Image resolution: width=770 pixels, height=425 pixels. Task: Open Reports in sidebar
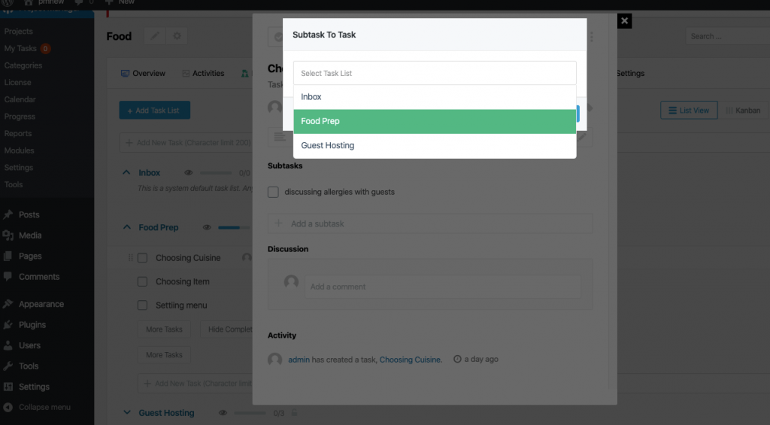point(18,134)
